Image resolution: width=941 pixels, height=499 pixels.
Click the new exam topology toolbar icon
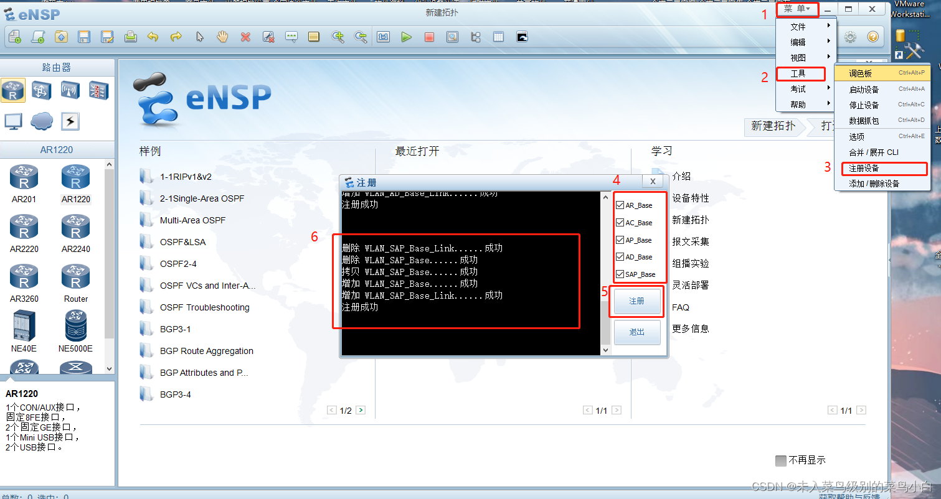(x=38, y=37)
